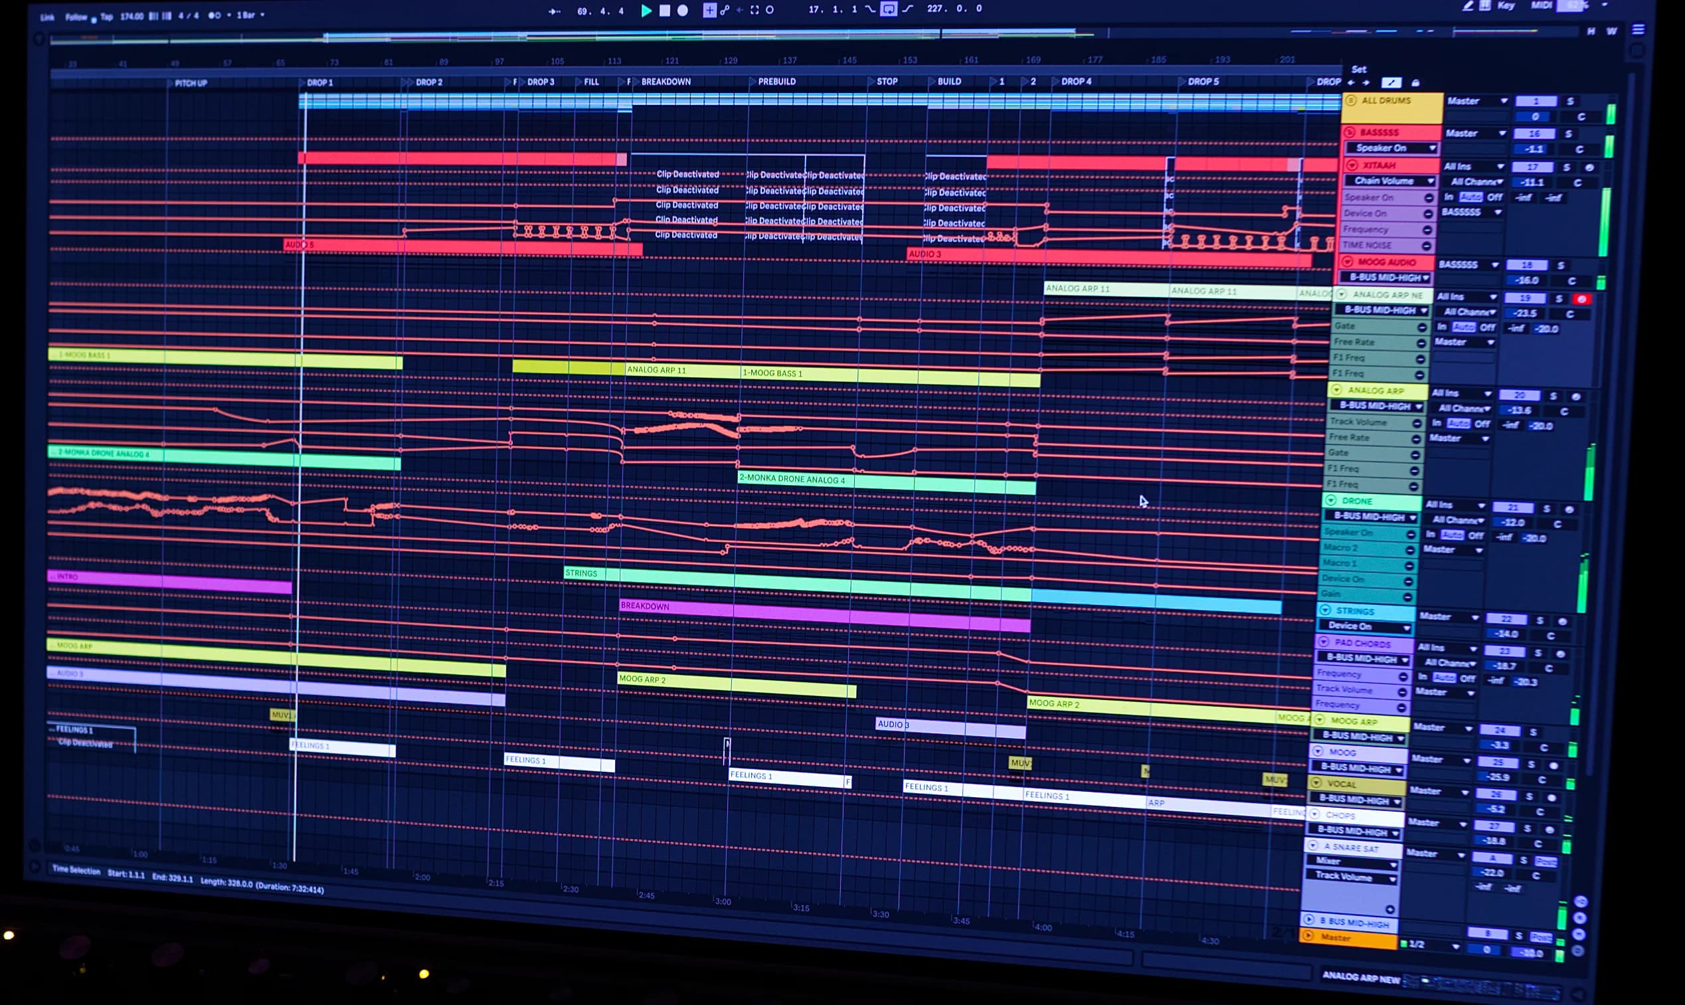Click track activator 17 on XITAAH

[1533, 167]
